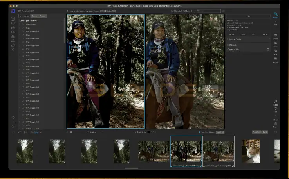The width and height of the screenshot is (289, 179).
Task: Toggle the heart like flag
Action: click(x=152, y=132)
